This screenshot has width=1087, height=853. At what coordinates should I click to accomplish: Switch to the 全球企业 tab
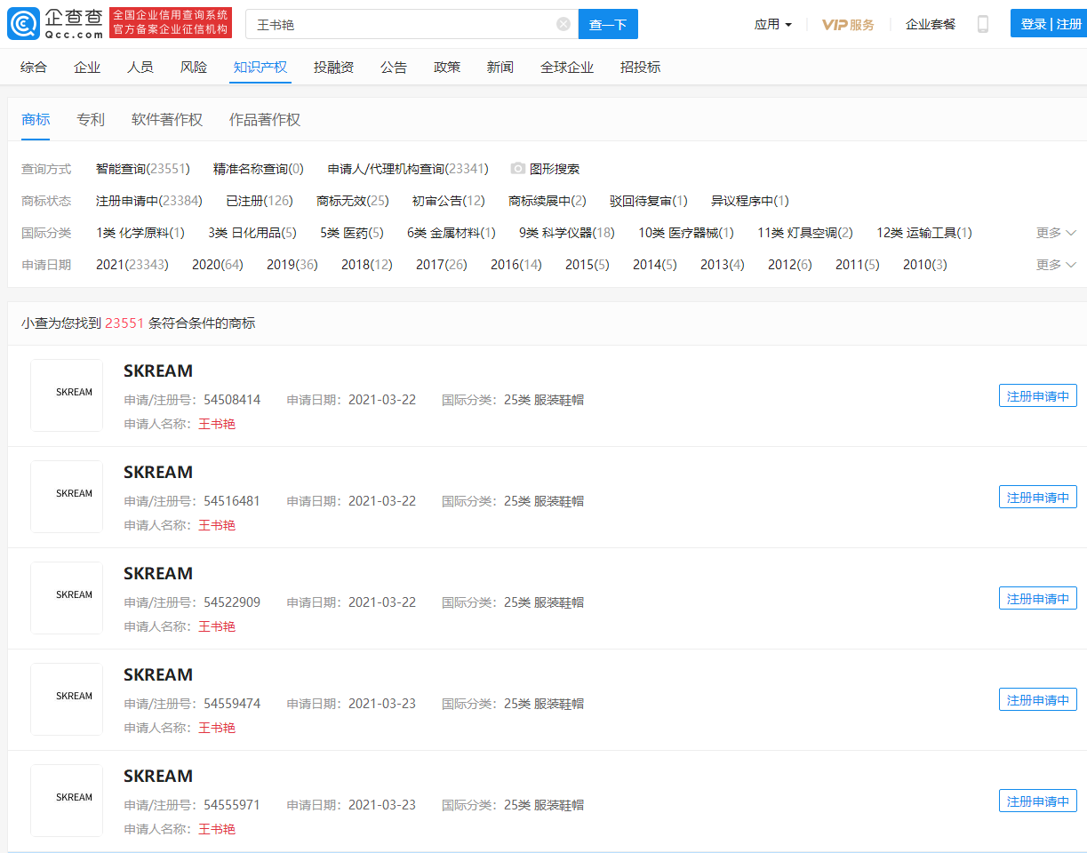pyautogui.click(x=567, y=68)
